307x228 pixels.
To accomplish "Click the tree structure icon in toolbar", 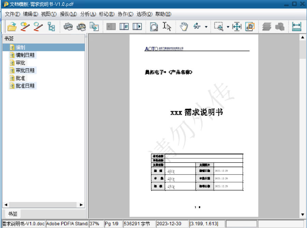I will pos(52,27).
